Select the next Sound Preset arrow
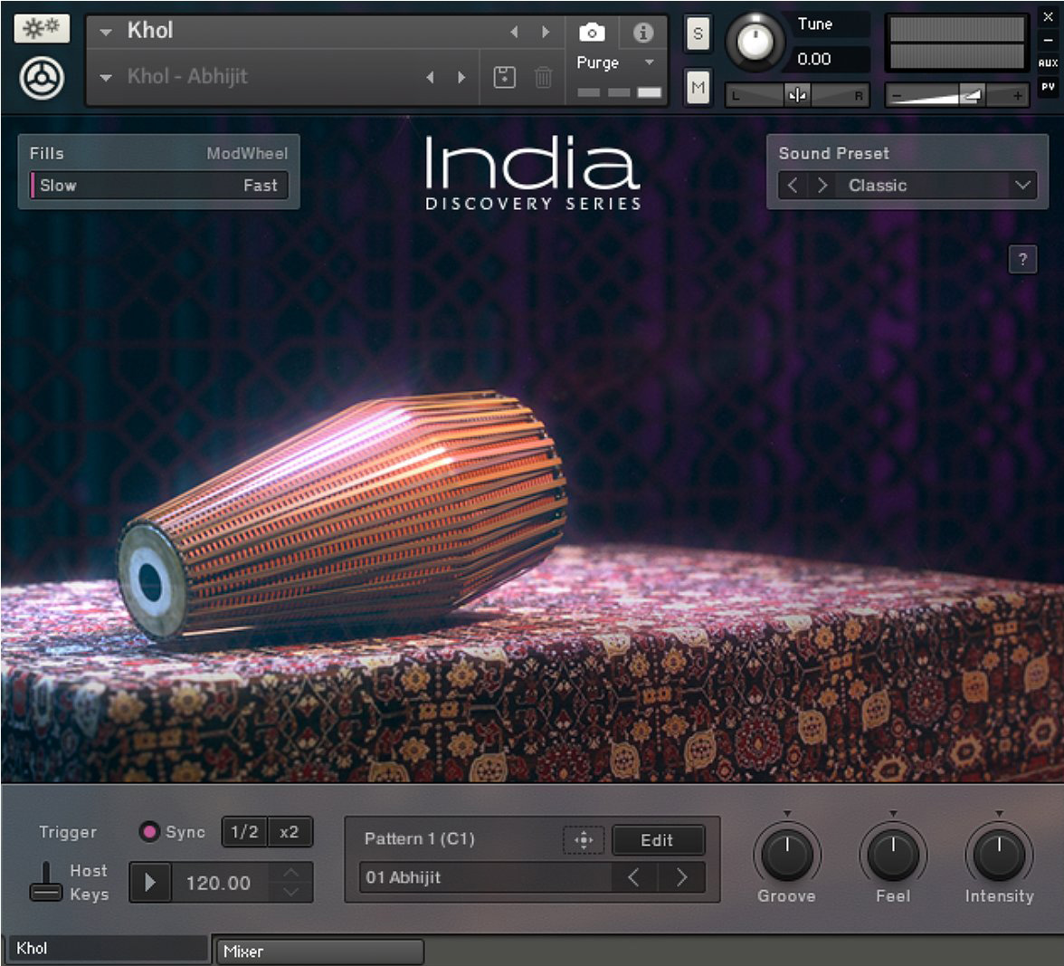 pos(822,186)
